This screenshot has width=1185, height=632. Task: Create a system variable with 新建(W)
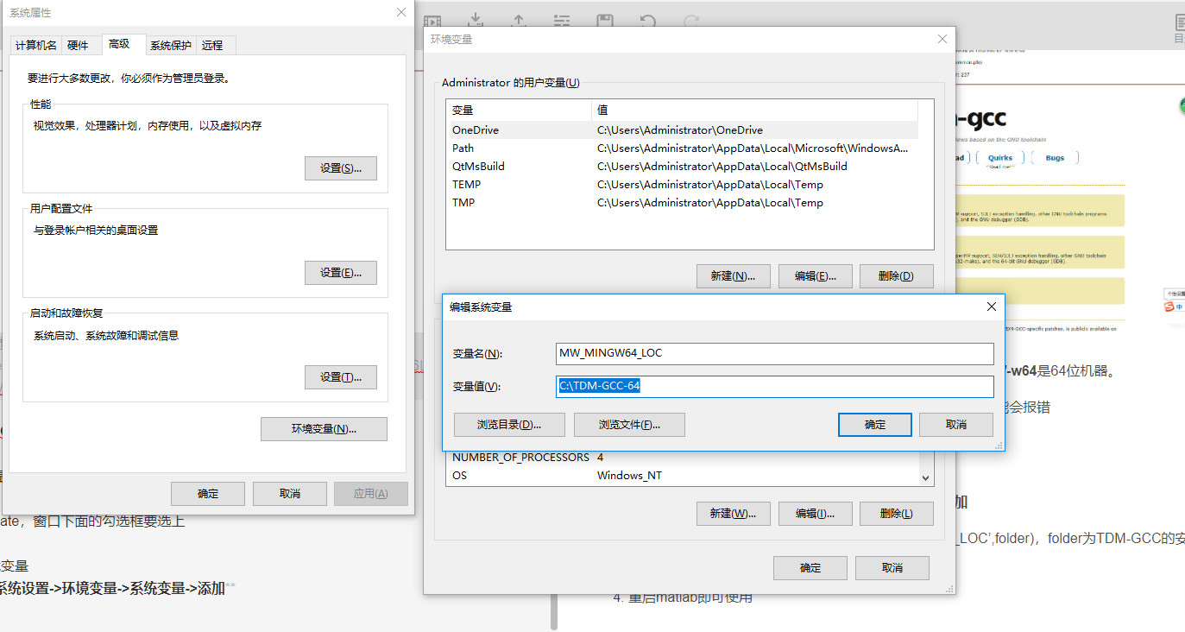pyautogui.click(x=734, y=514)
